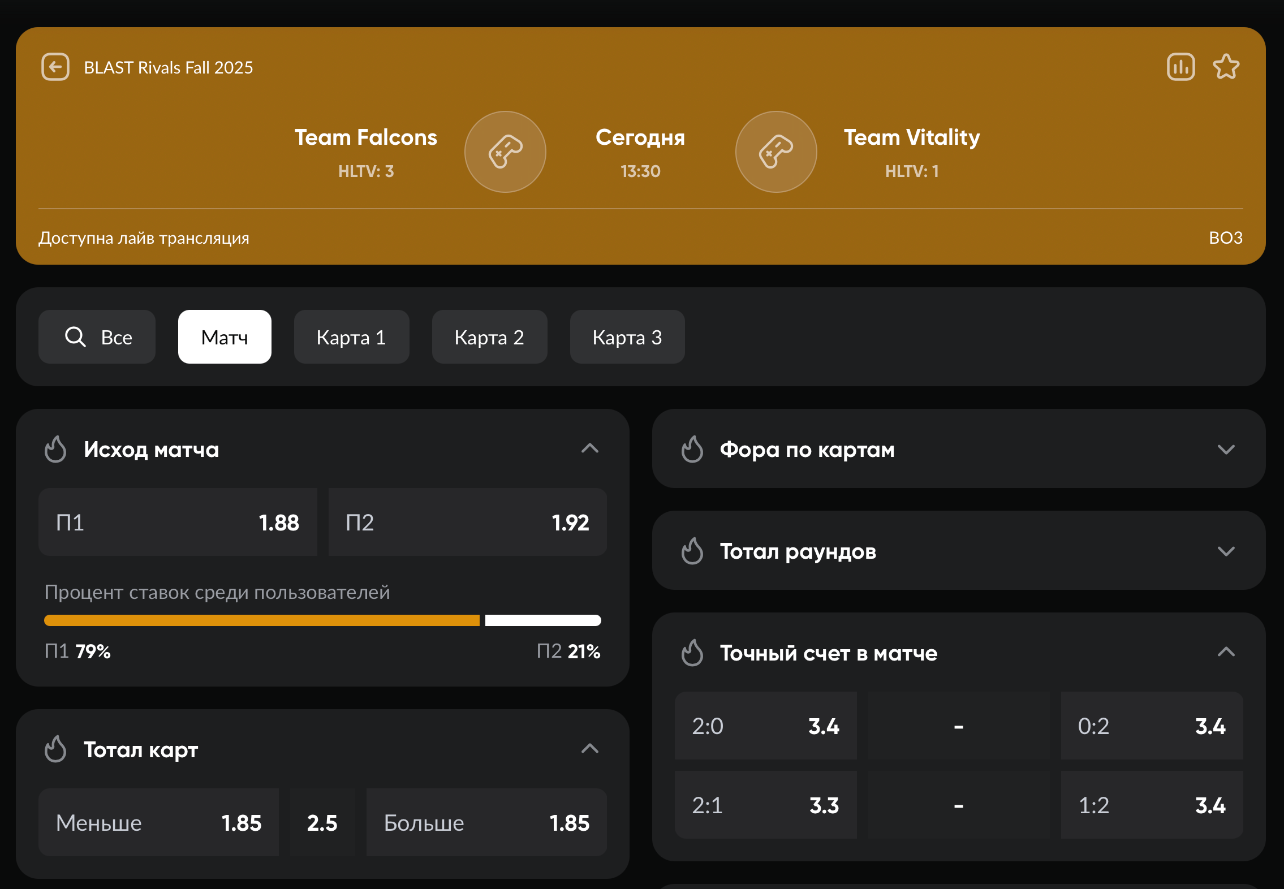Bet on П1 at 1.88

tap(178, 522)
